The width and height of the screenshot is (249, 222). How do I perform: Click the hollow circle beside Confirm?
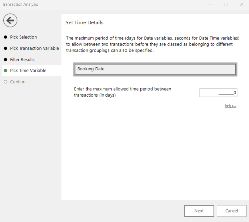[5, 82]
